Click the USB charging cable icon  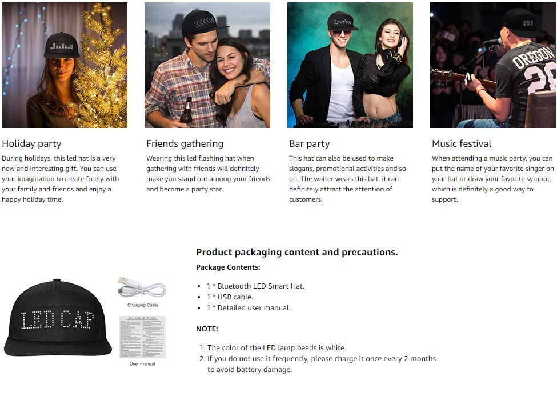pos(142,287)
